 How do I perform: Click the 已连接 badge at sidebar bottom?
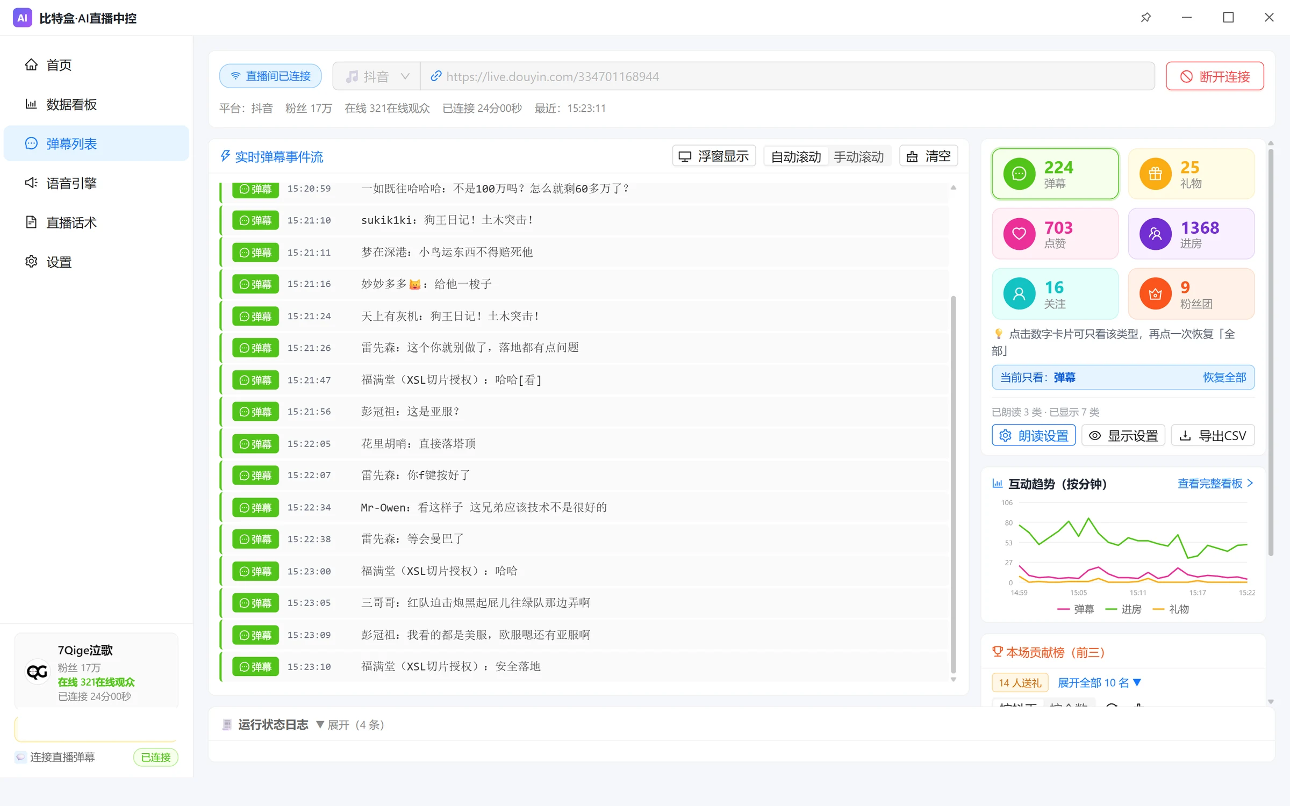pos(156,757)
